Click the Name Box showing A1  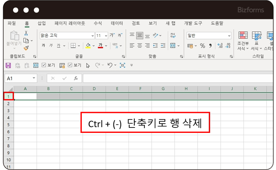click(21, 78)
